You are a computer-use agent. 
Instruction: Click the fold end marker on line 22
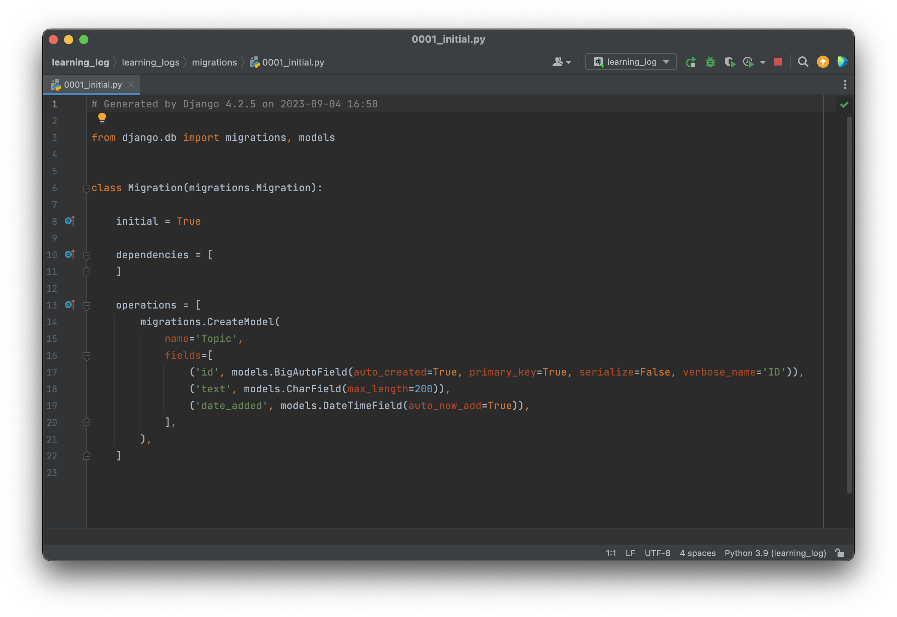pos(86,456)
